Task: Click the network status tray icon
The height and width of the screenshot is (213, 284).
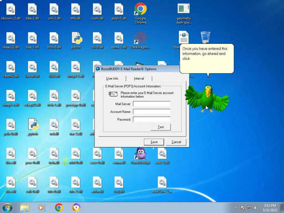Action: coord(249,208)
